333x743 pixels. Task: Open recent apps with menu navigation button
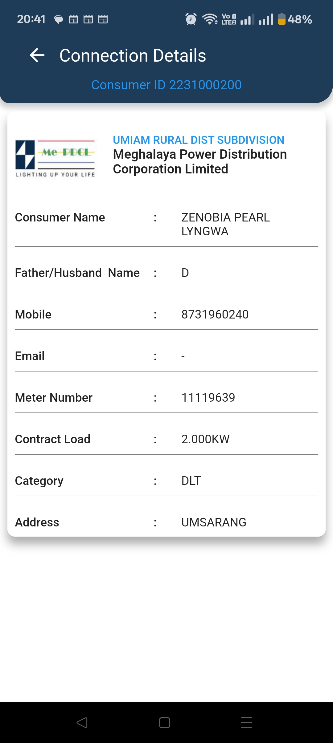246,722
